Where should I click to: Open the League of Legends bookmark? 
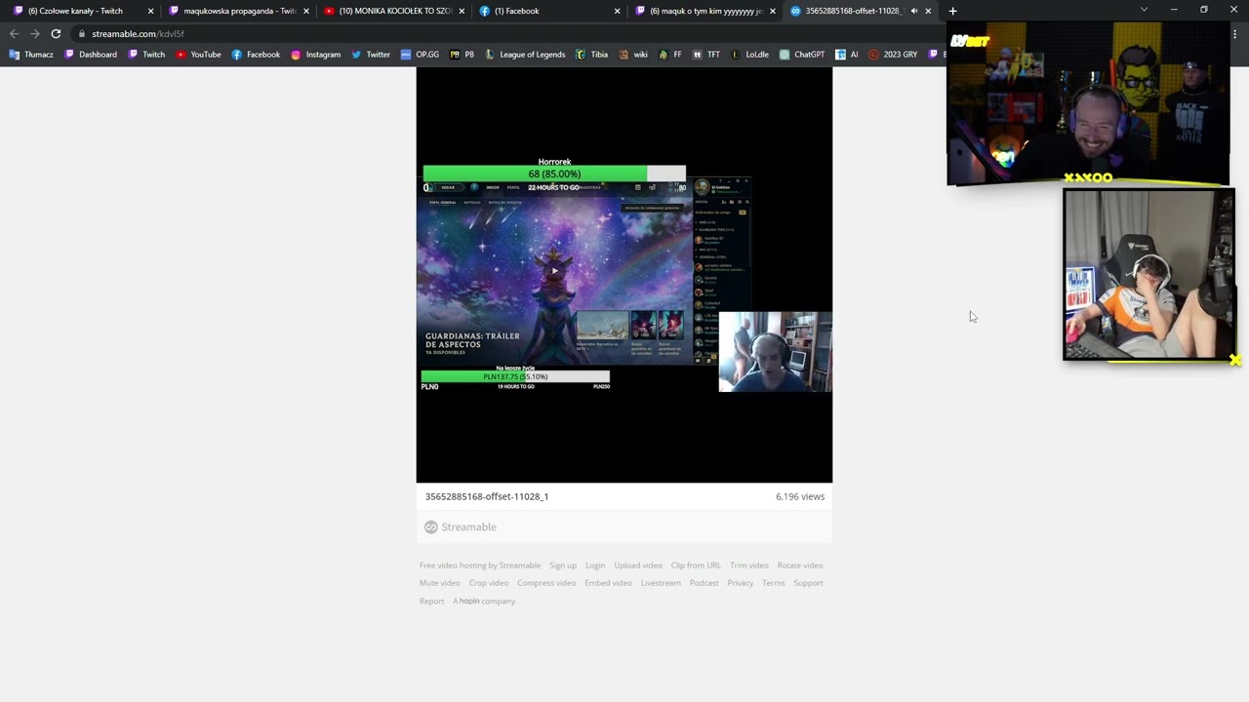[x=525, y=55]
